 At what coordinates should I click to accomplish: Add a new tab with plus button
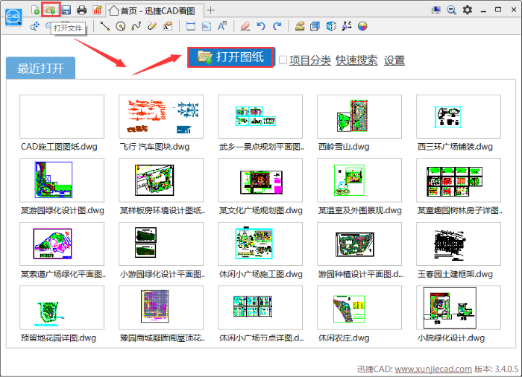point(211,10)
